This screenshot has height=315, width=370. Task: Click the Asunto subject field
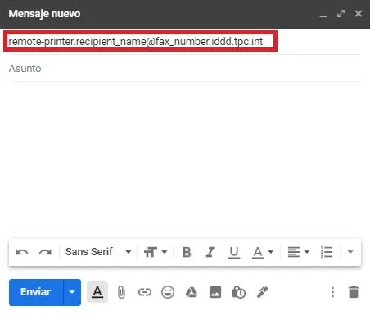click(184, 69)
